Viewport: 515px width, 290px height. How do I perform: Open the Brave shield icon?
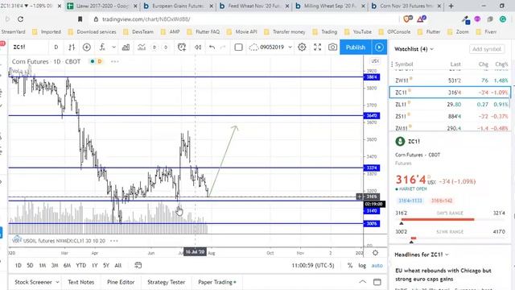tap(407, 19)
